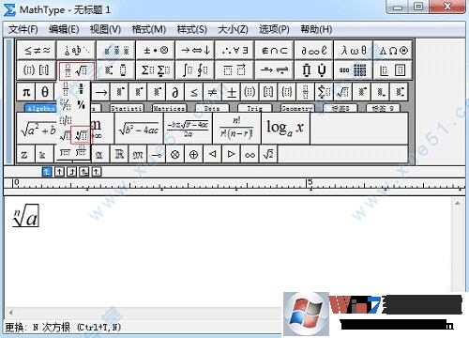The width and height of the screenshot is (469, 338).
Task: Insert the summation template from the small bar
Action: (324, 92)
